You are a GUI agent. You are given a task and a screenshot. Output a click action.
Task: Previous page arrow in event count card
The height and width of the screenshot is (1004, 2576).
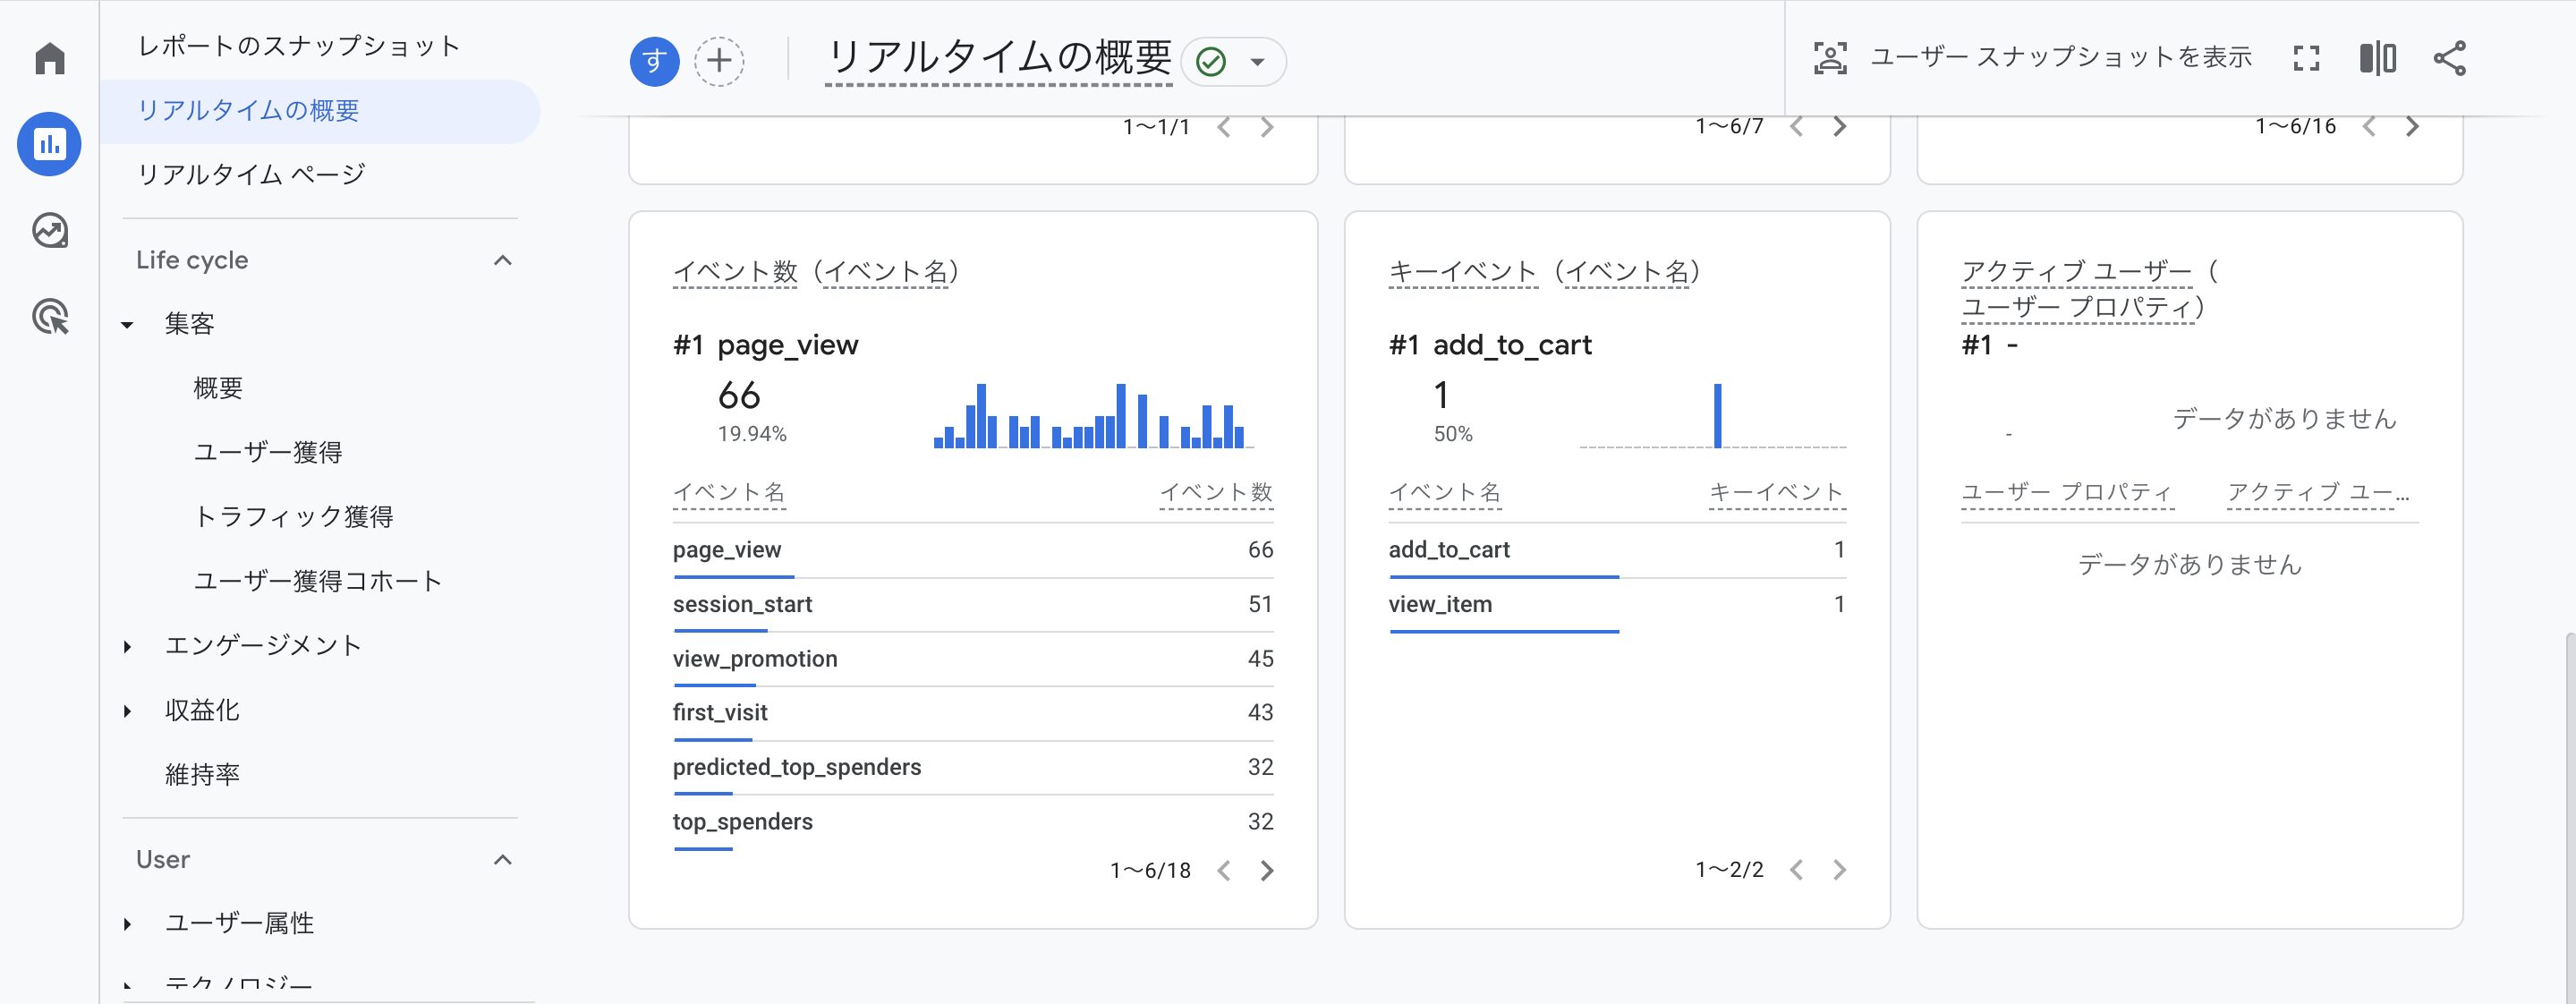[1224, 871]
